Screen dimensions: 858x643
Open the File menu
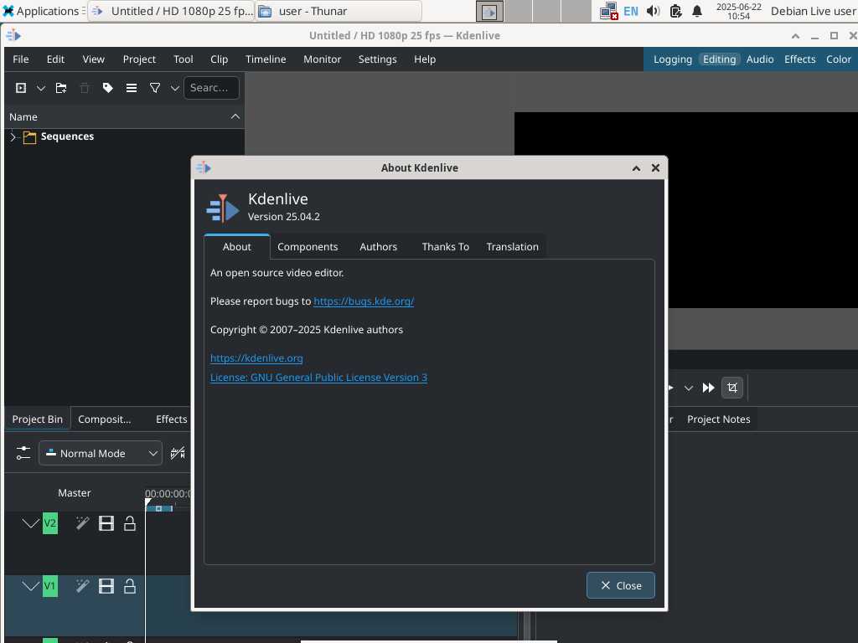[x=21, y=59]
